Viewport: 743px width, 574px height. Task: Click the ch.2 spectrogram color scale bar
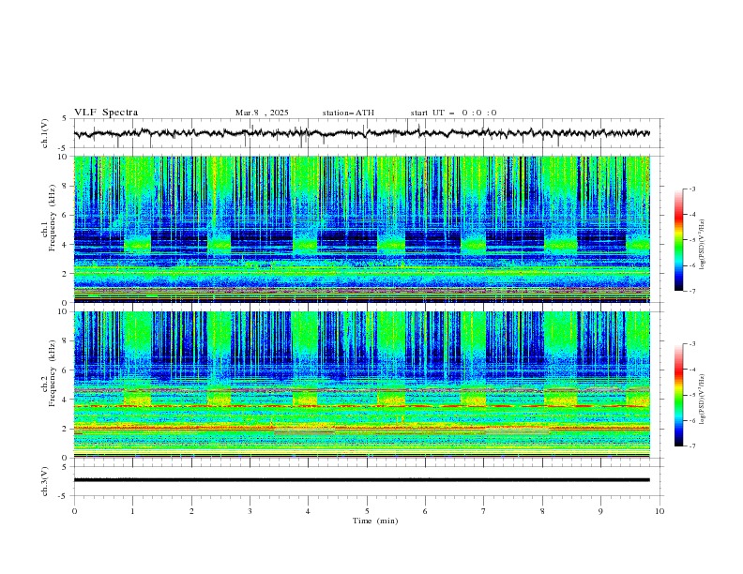[678, 395]
